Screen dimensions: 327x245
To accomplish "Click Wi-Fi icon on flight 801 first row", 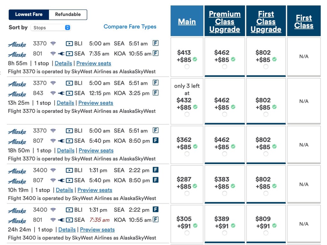I will coord(53,54).
